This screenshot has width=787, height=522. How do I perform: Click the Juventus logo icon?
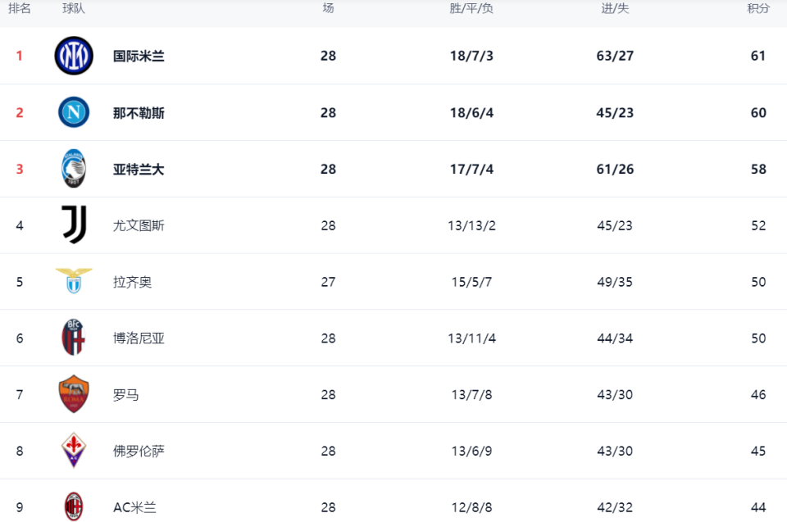[74, 225]
